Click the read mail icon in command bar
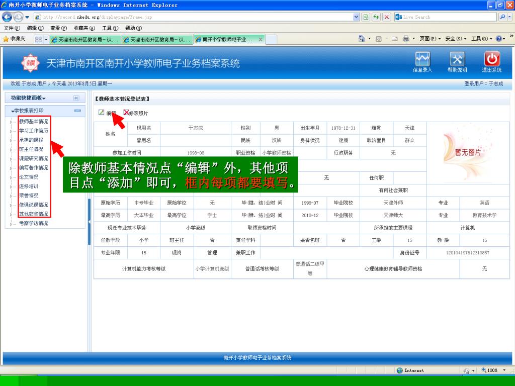This screenshot has width=515, height=386. click(x=394, y=39)
